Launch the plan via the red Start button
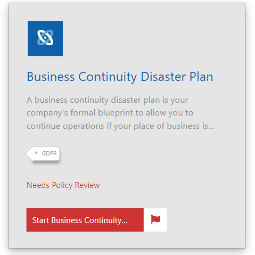255x255 pixels. point(85,220)
